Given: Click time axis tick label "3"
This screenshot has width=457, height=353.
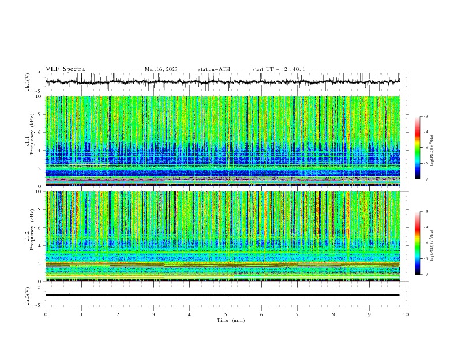Looking at the screenshot, I should 153,314.
